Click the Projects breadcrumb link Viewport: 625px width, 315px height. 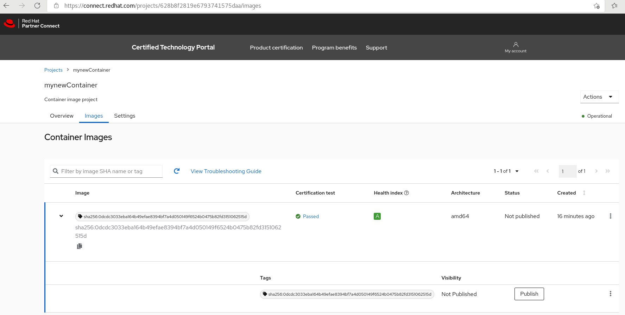click(53, 70)
